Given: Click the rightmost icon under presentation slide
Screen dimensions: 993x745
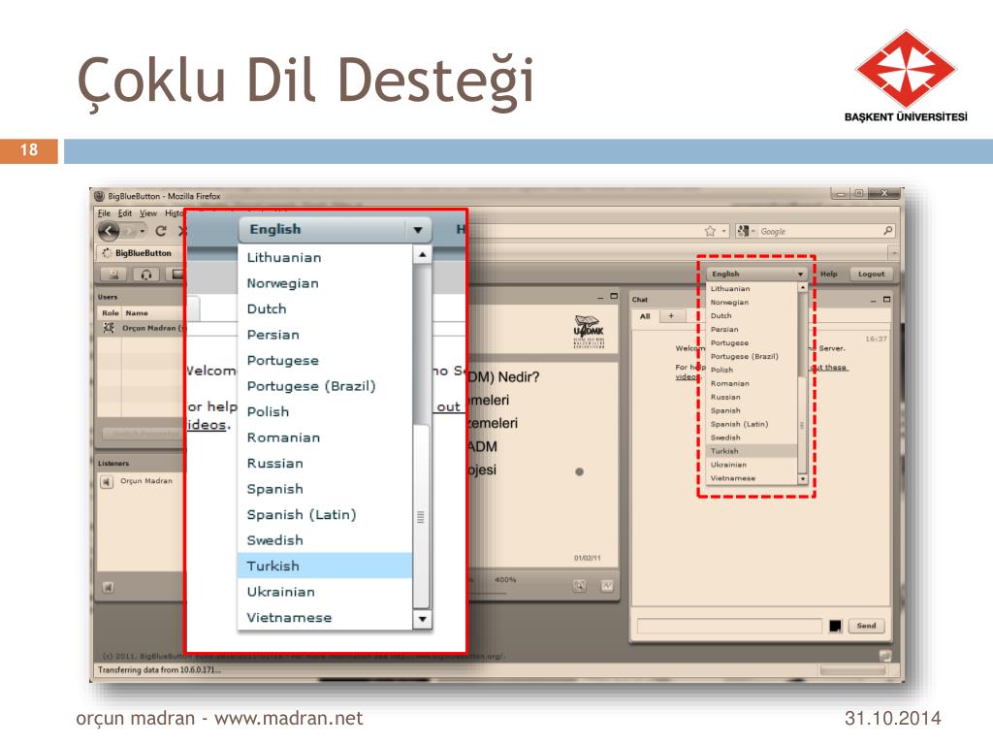Looking at the screenshot, I should (x=607, y=586).
